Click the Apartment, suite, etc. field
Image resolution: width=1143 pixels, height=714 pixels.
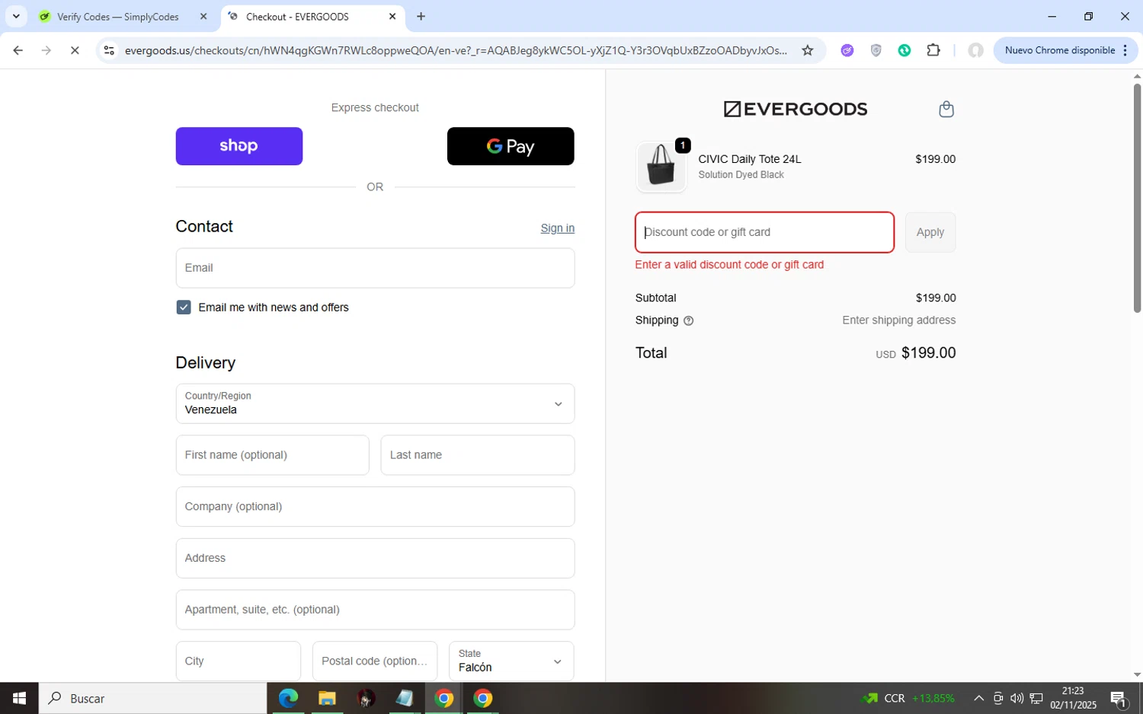[x=375, y=610]
